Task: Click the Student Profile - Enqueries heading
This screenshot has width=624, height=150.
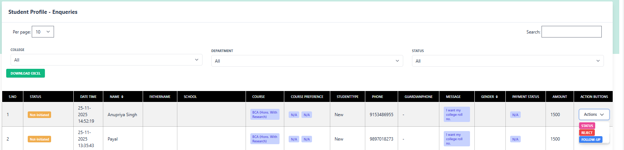Action: coord(43,12)
